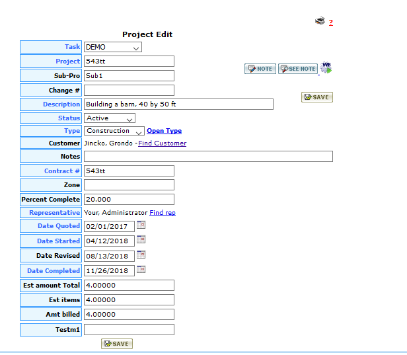Open the Find rep link
This screenshot has width=407, height=355.
(x=163, y=213)
